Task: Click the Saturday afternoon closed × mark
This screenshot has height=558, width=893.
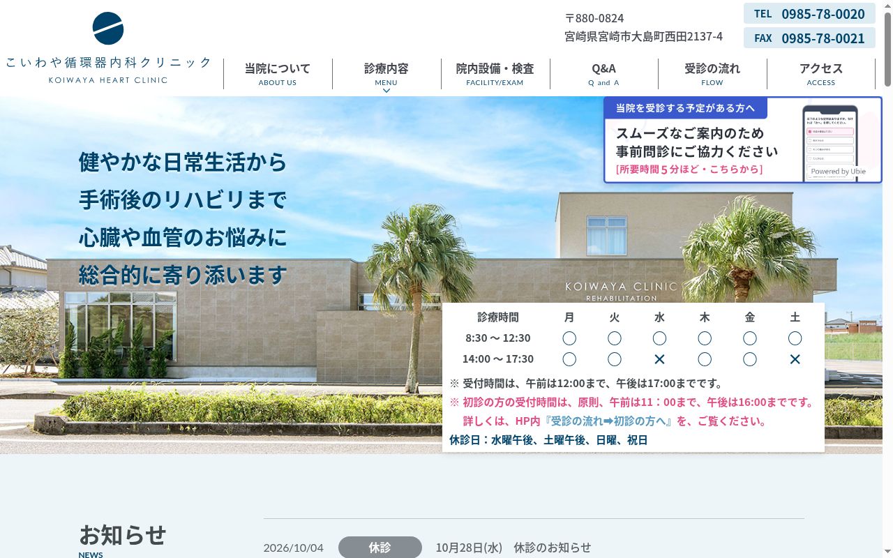Action: tap(795, 359)
